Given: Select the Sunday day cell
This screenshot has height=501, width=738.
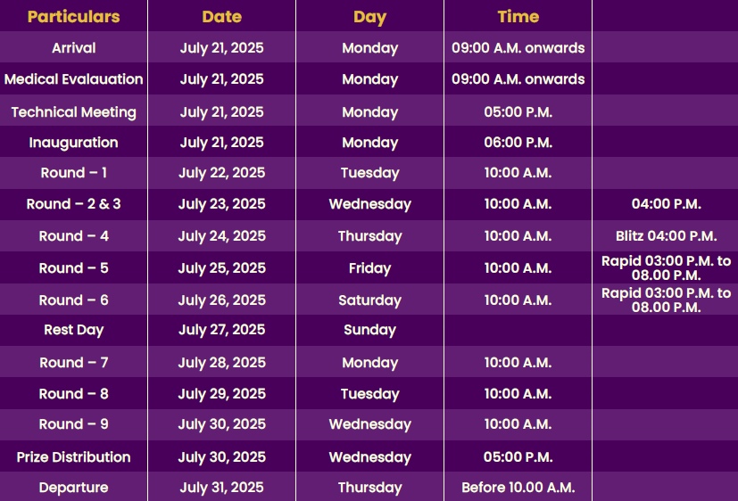Looking at the screenshot, I should point(370,330).
